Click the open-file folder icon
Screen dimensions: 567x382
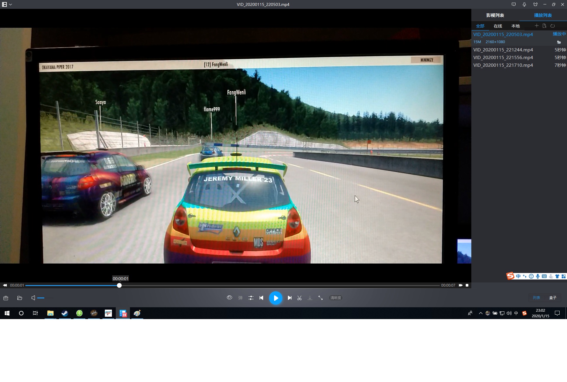tap(20, 298)
